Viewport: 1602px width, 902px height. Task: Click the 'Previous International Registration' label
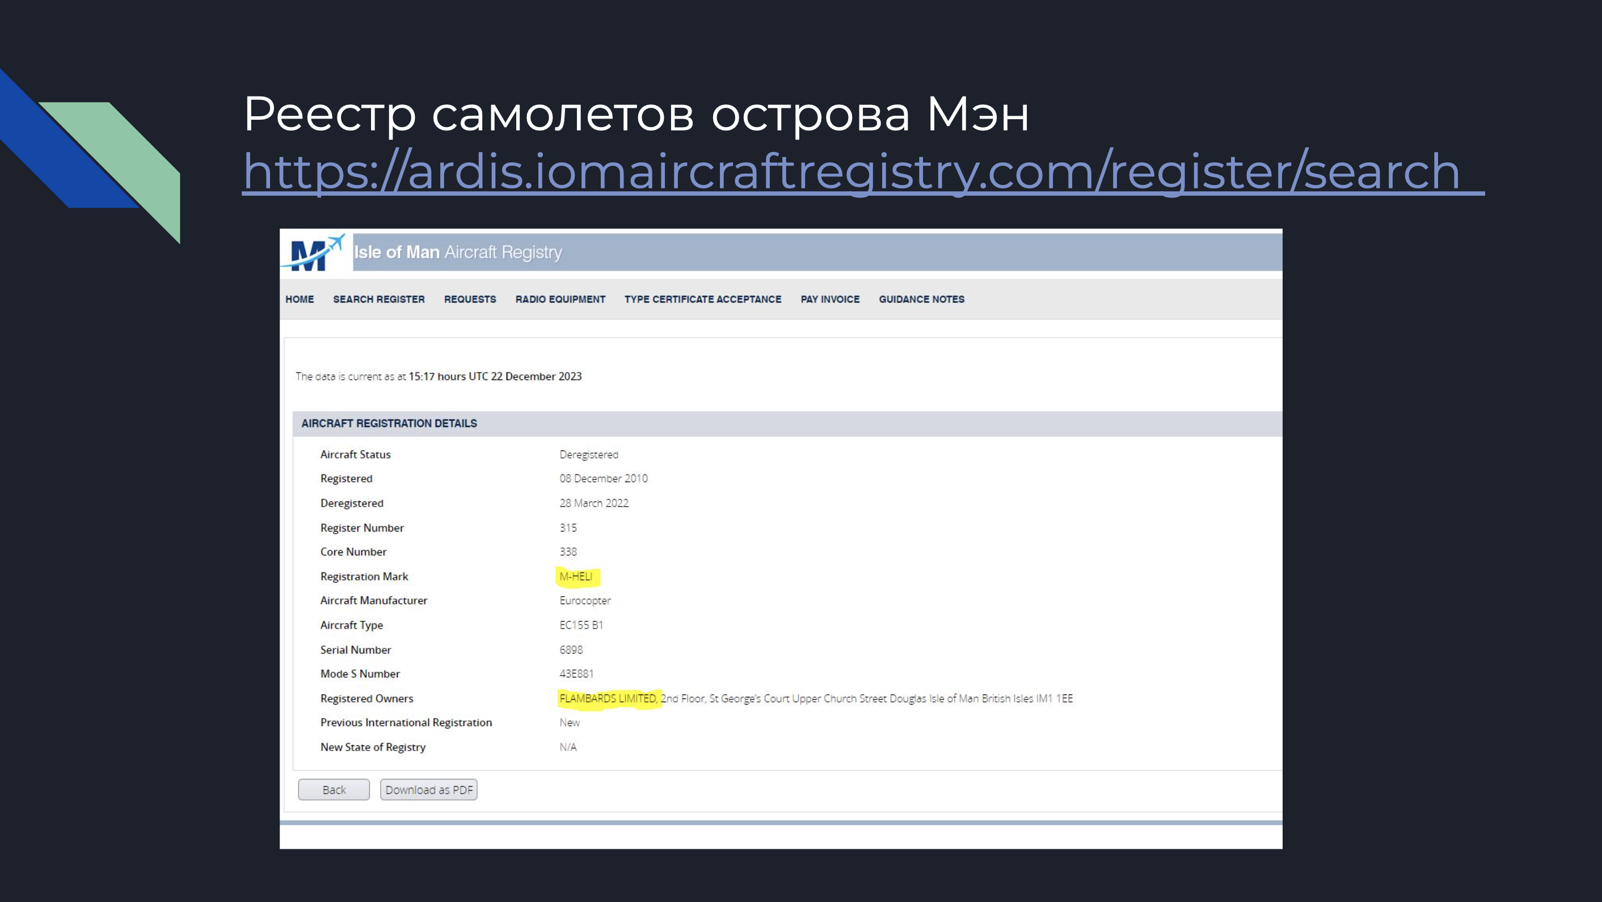(x=406, y=723)
